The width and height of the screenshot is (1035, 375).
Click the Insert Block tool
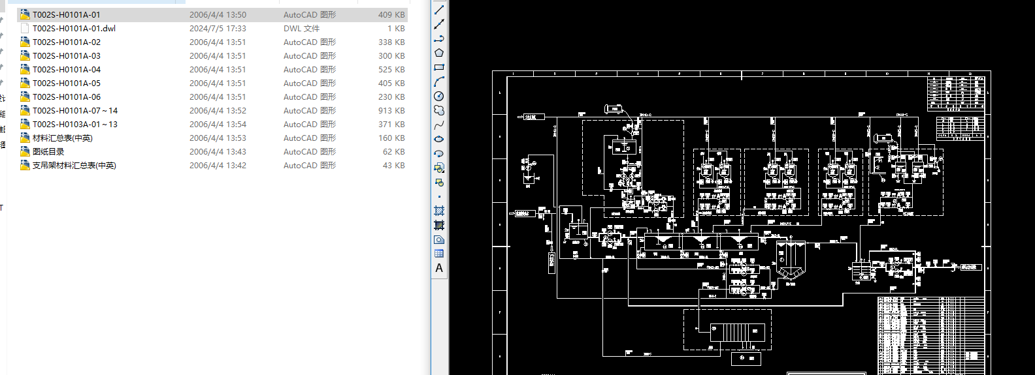[439, 168]
